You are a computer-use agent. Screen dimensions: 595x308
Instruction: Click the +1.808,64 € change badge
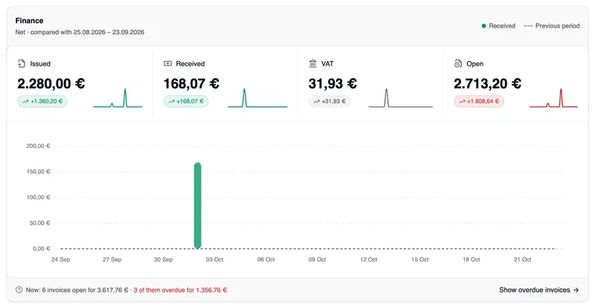[x=479, y=101]
